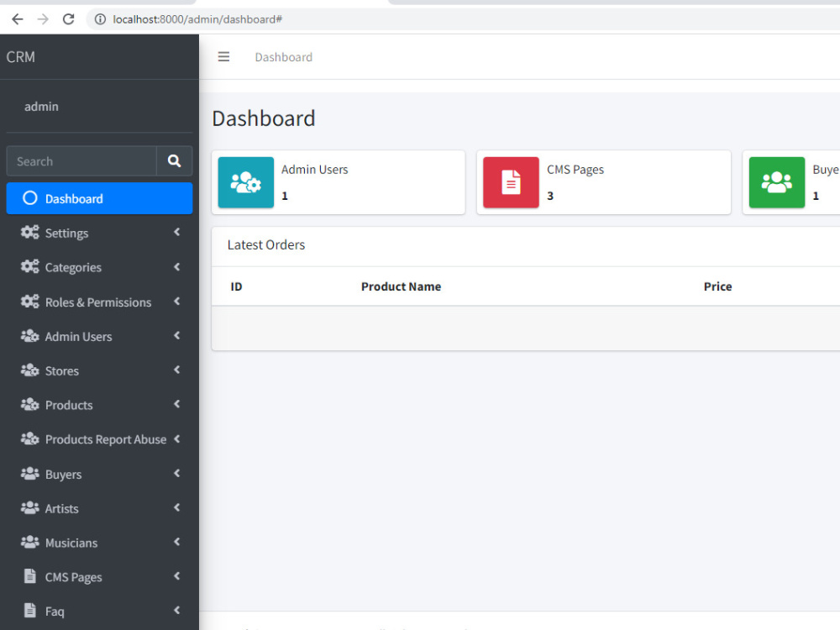Click the green Buyers card icon
Viewport: 840px width, 630px height.
click(777, 182)
